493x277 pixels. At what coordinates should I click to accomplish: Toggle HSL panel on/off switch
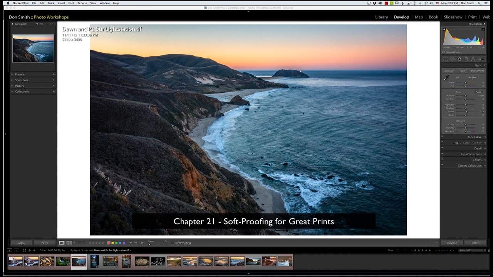click(x=442, y=142)
